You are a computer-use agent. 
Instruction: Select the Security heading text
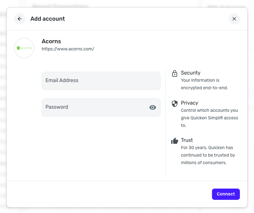click(191, 73)
